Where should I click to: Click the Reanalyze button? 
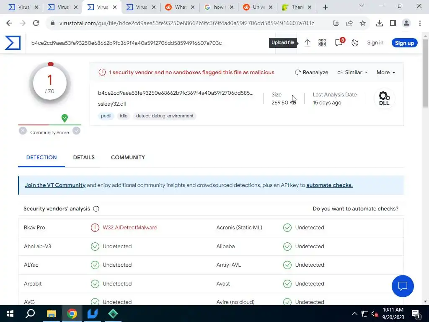click(311, 72)
